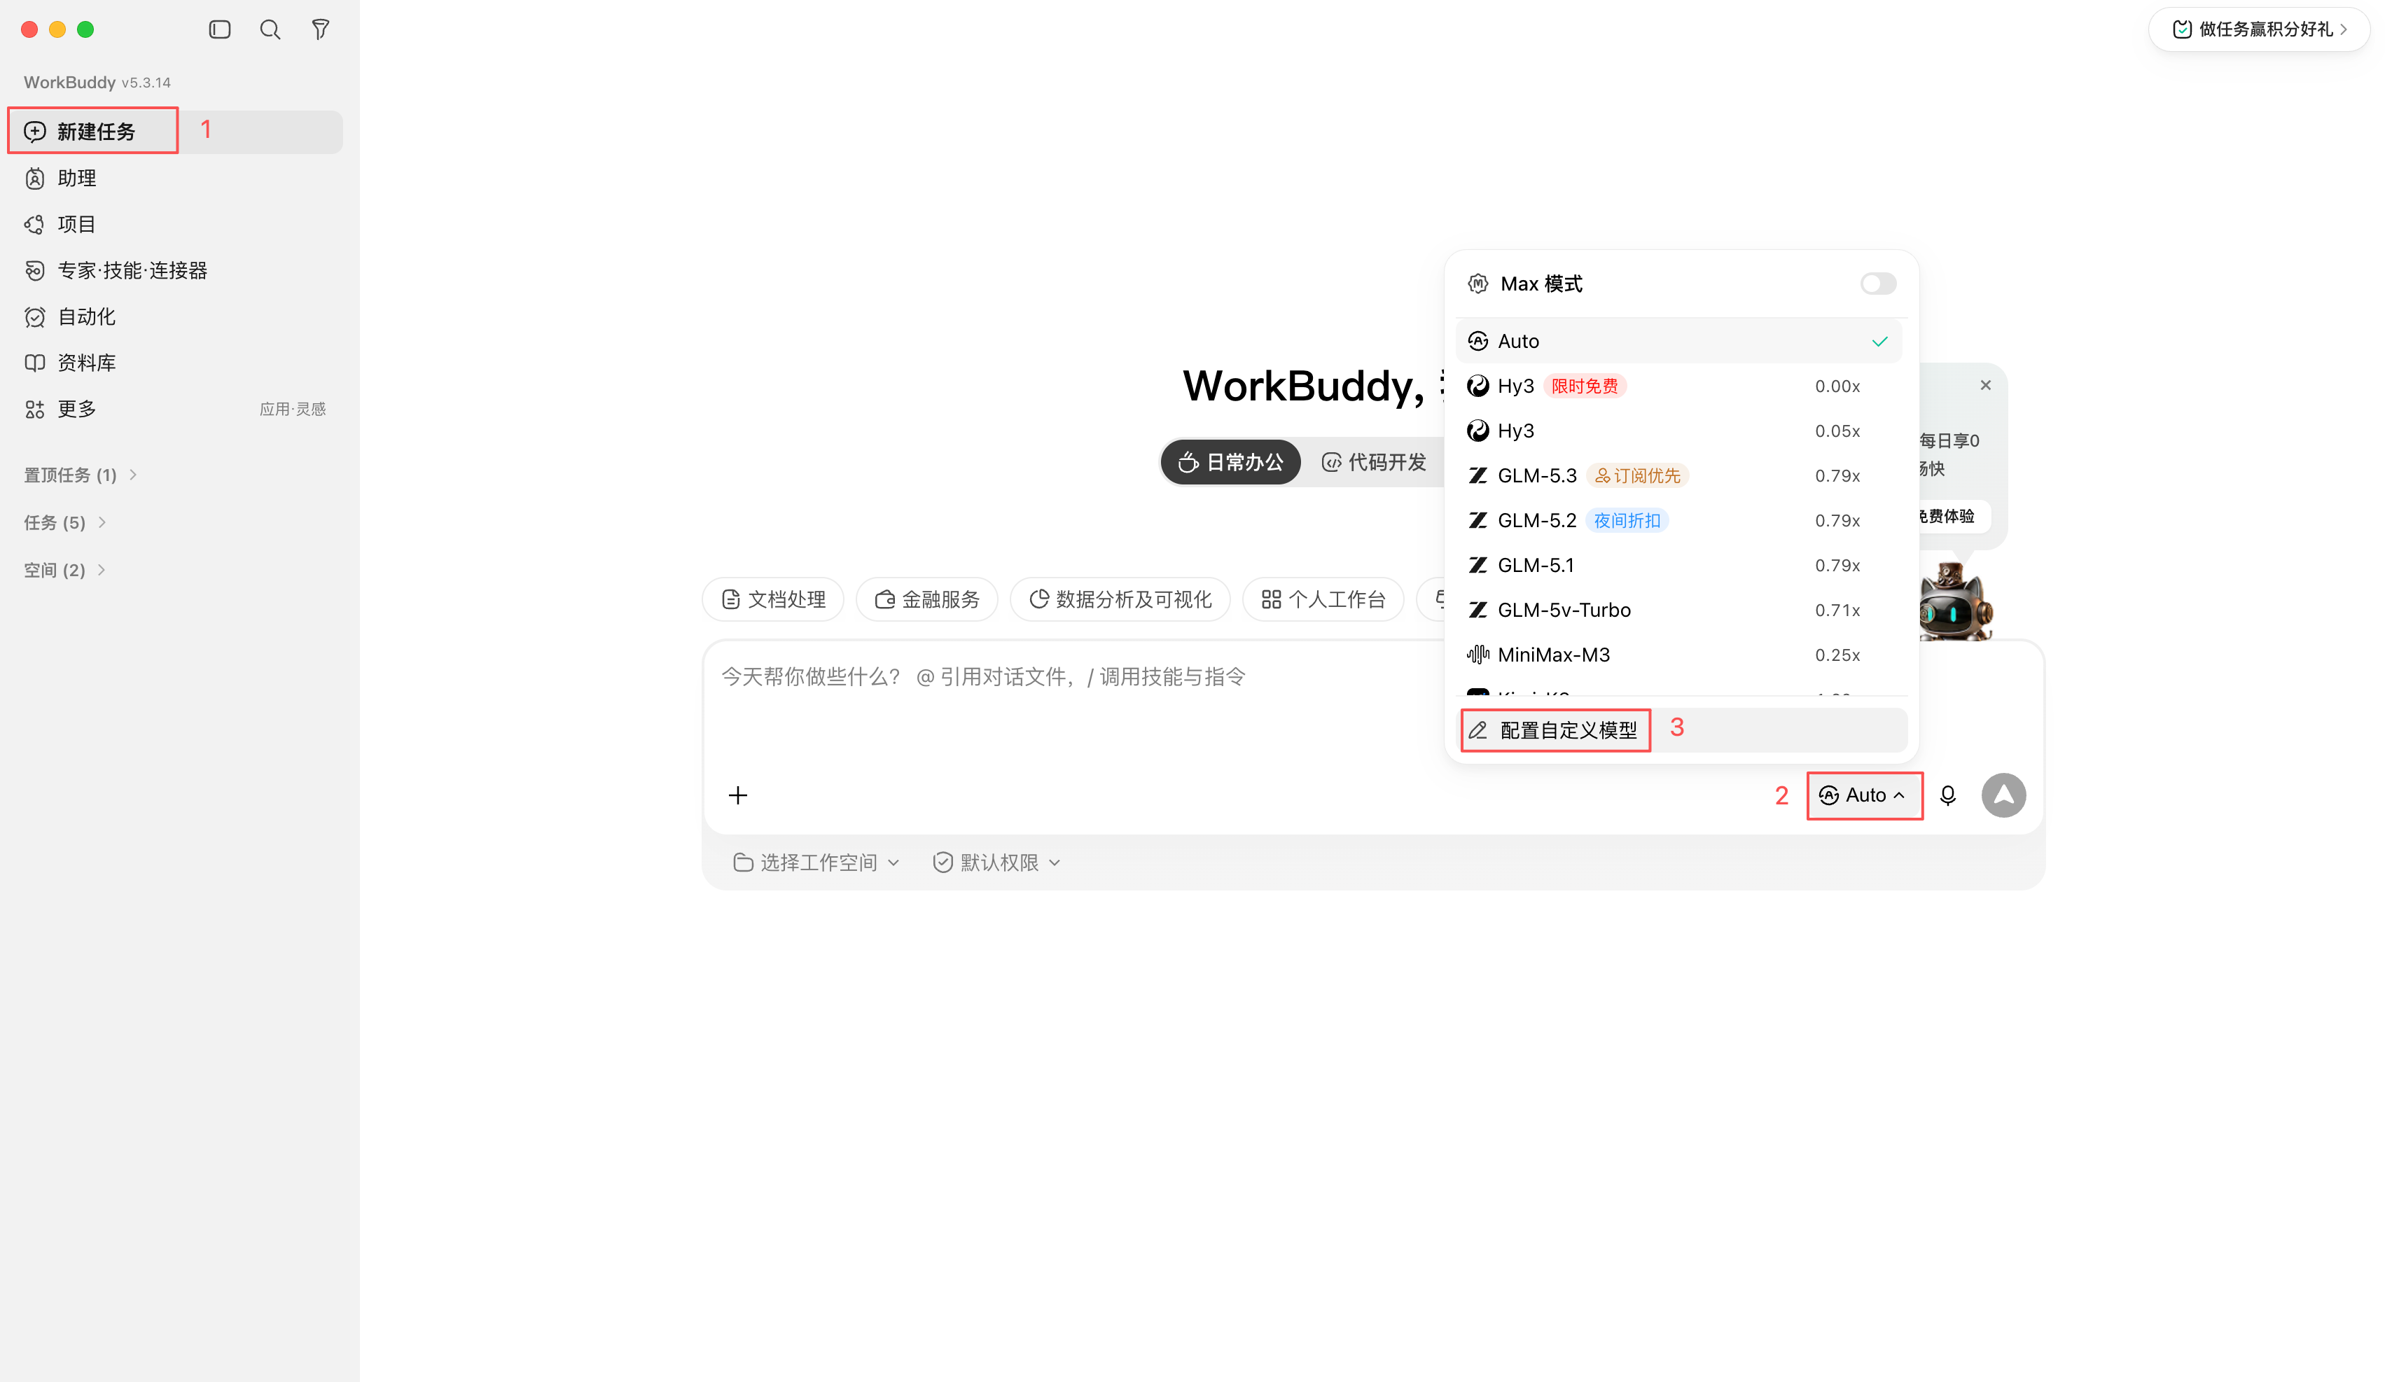Expand the 置顶任务 (1) section

pos(81,475)
